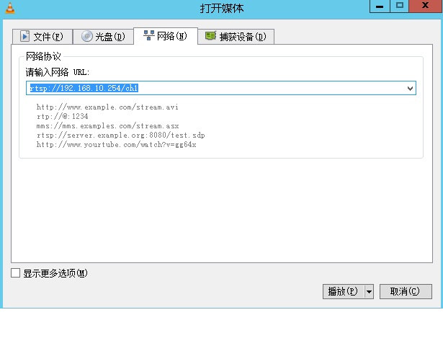Click example text http://www.example.com/stream.avi

coord(107,107)
